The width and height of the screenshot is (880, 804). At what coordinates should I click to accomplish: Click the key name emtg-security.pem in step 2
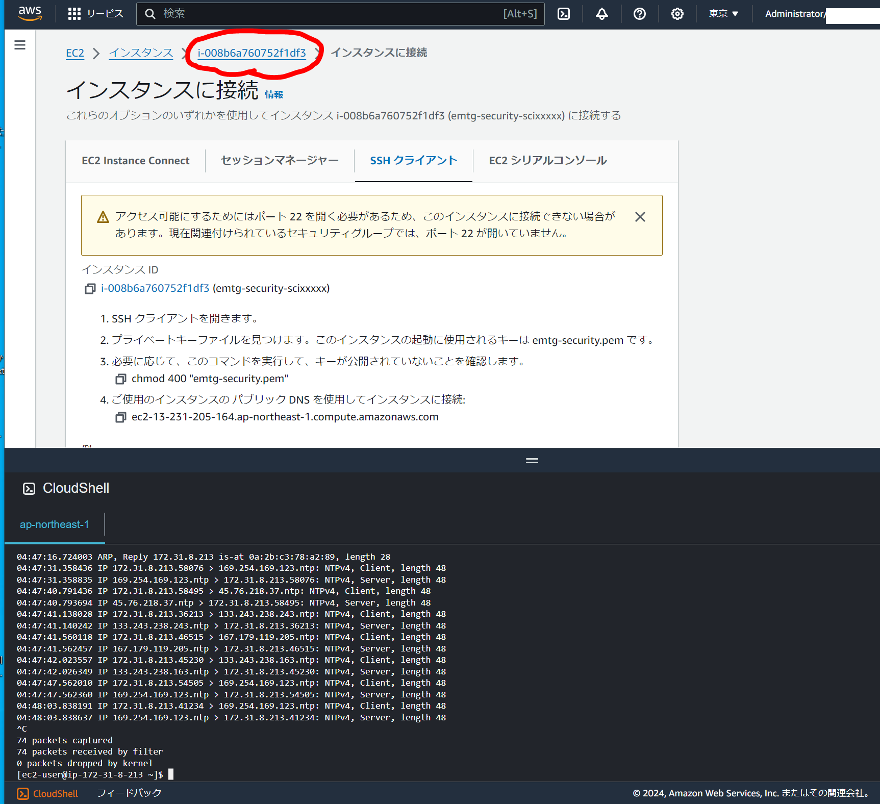(578, 340)
